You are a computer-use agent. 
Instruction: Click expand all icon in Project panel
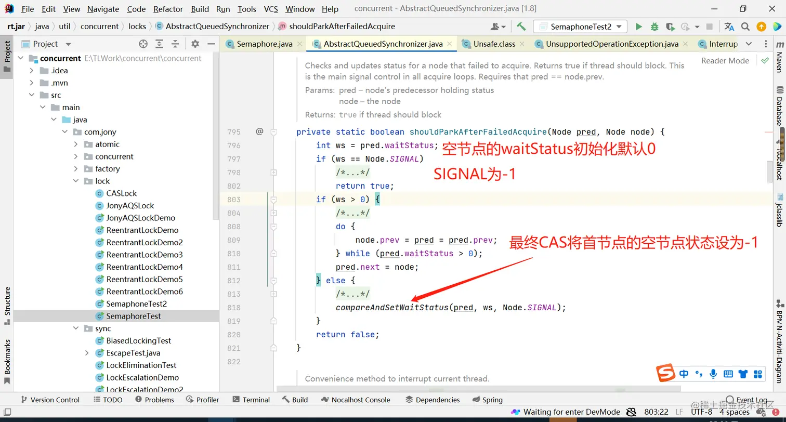(159, 44)
